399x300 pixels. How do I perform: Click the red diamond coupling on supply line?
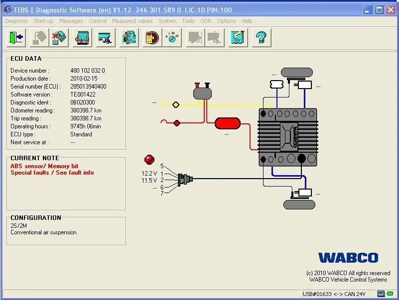click(x=177, y=123)
